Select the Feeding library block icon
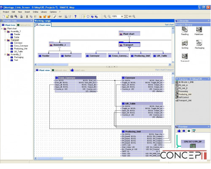The height and width of the screenshot is (169, 211). (185, 30)
